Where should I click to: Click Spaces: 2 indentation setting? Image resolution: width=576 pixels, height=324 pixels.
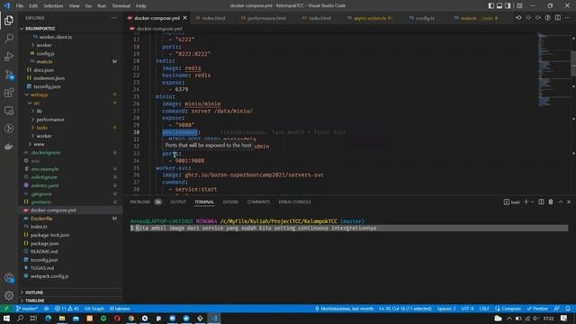pos(446,309)
